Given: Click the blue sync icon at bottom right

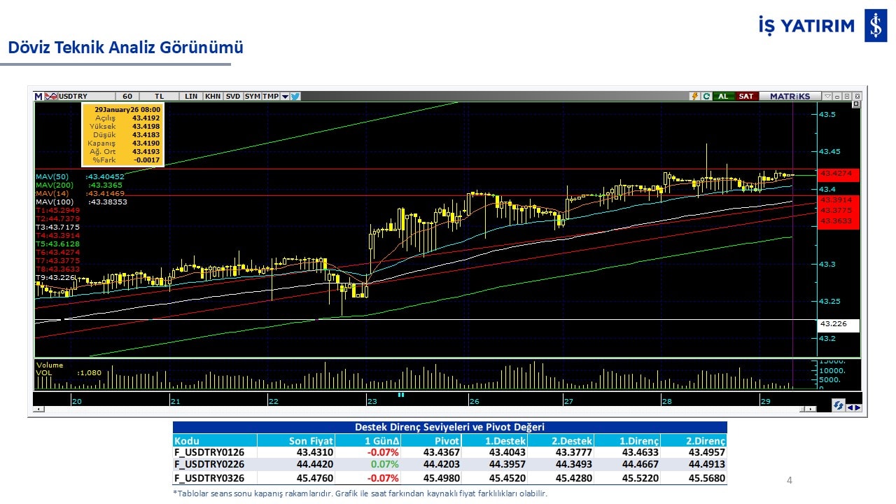Looking at the screenshot, I should coord(838,406).
